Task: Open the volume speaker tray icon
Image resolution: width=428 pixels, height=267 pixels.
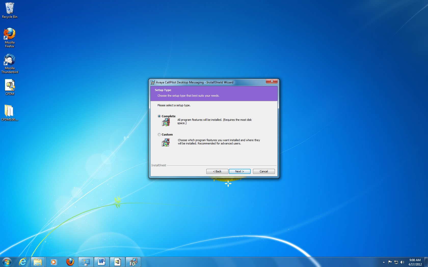Action: click(x=402, y=262)
